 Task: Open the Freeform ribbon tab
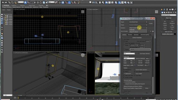click(14, 5)
